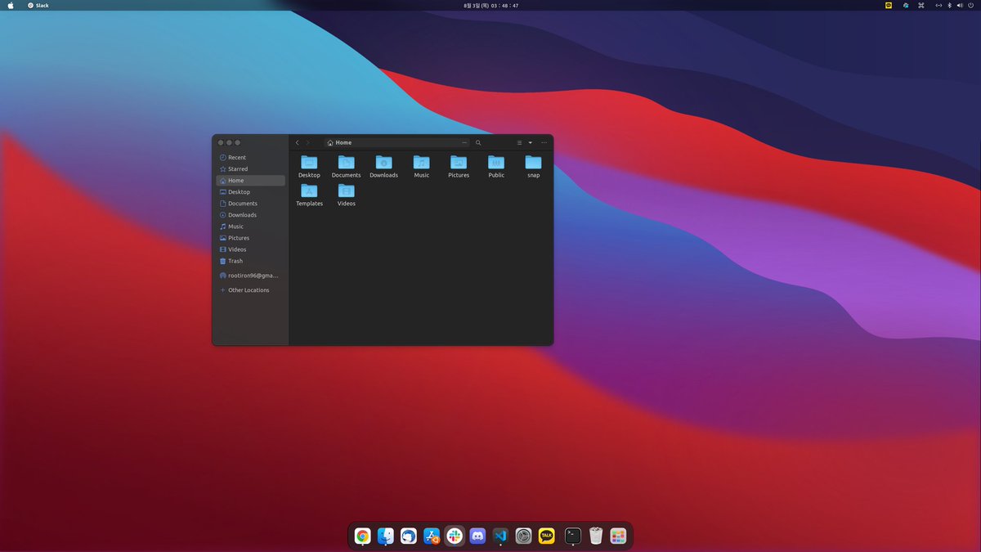Open Slack from the dock
Screen dimensions: 981x552
455,536
